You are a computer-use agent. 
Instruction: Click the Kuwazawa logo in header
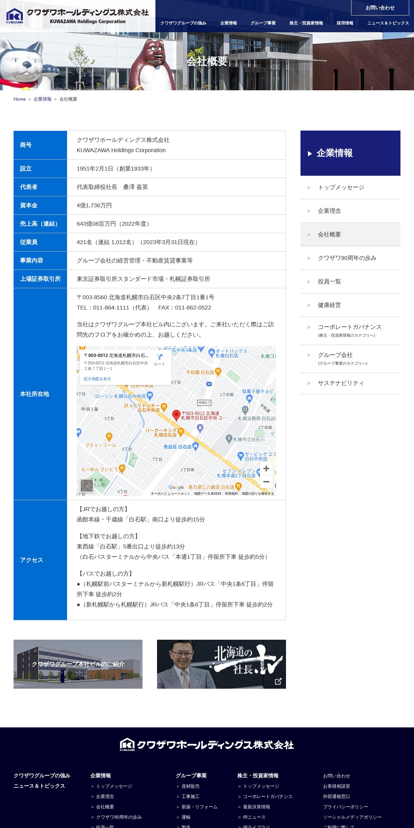click(77, 16)
